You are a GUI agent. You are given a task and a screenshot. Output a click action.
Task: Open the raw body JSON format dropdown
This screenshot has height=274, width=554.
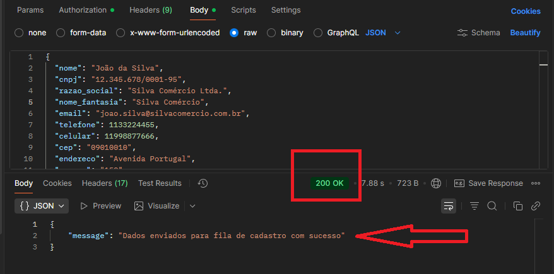pyautogui.click(x=383, y=33)
